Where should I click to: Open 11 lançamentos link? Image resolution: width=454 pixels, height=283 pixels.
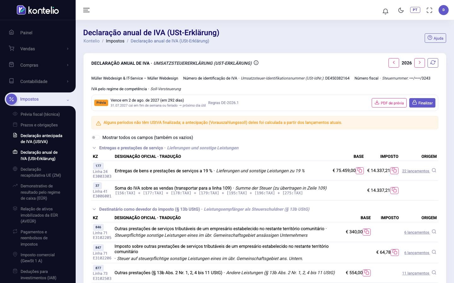(416, 273)
